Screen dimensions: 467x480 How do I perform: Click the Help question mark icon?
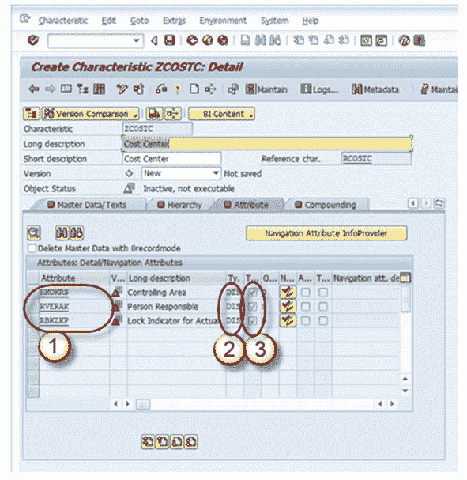[405, 40]
